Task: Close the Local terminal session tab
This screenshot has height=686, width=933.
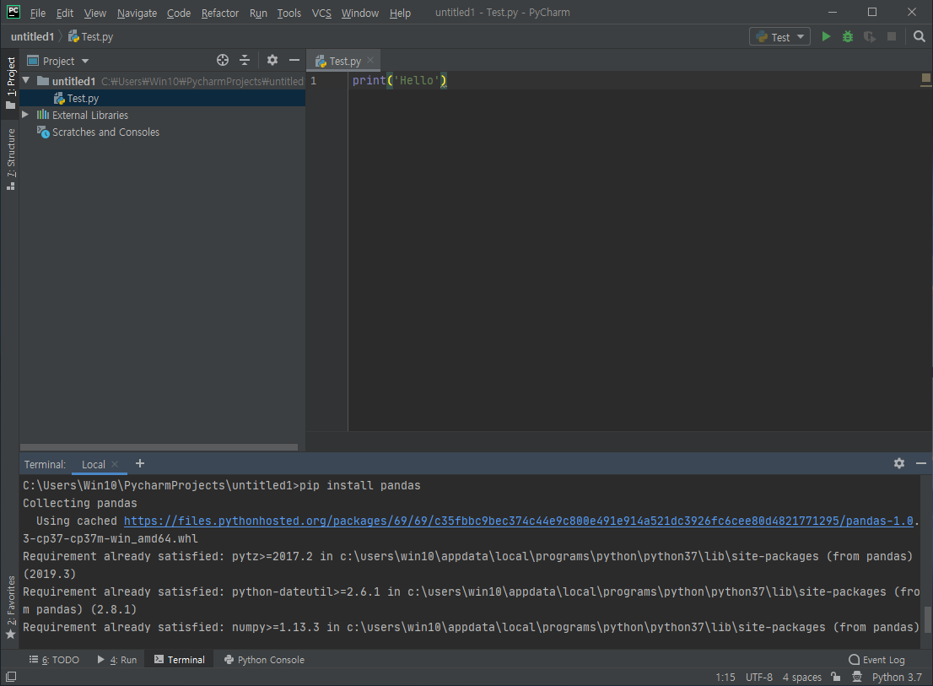Action: 115,464
